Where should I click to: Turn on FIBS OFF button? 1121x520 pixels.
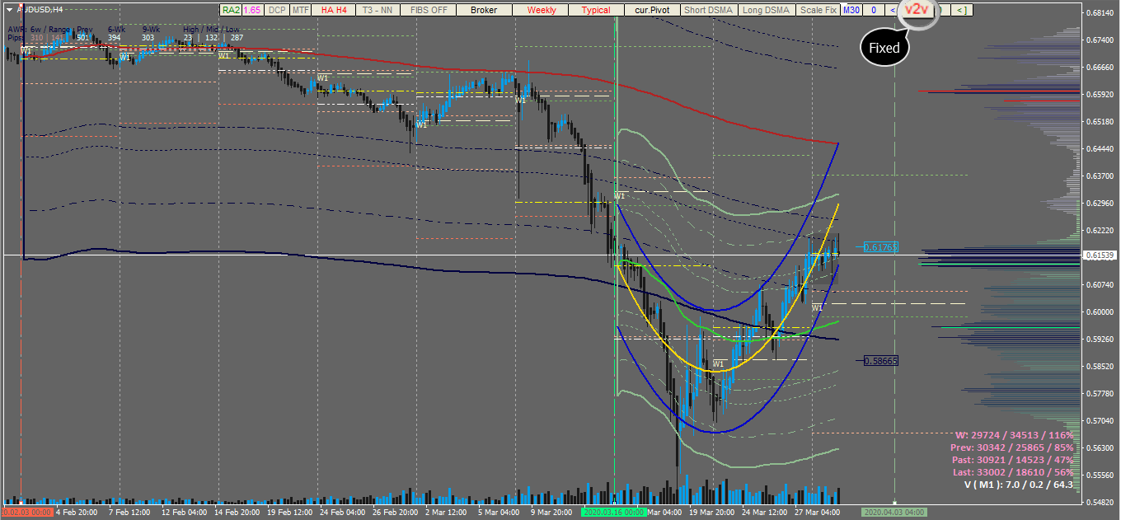click(x=429, y=10)
